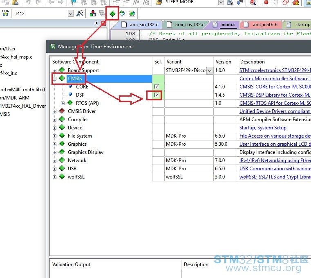Open the Pack Installer toolbar icon
Image resolution: width=311 pixels, height=278 pixels.
132,14
